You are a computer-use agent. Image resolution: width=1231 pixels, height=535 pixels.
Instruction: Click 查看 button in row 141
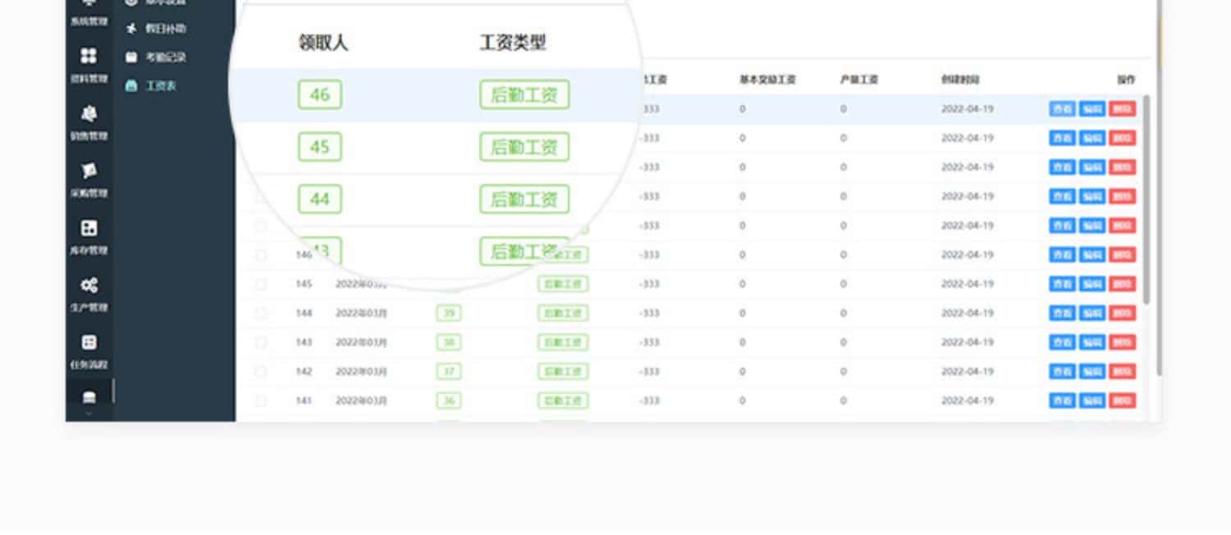click(x=1061, y=400)
